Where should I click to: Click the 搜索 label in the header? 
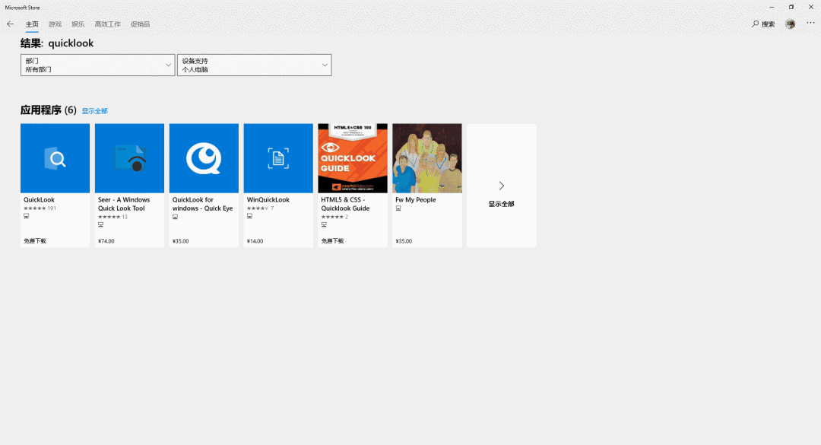tap(768, 24)
